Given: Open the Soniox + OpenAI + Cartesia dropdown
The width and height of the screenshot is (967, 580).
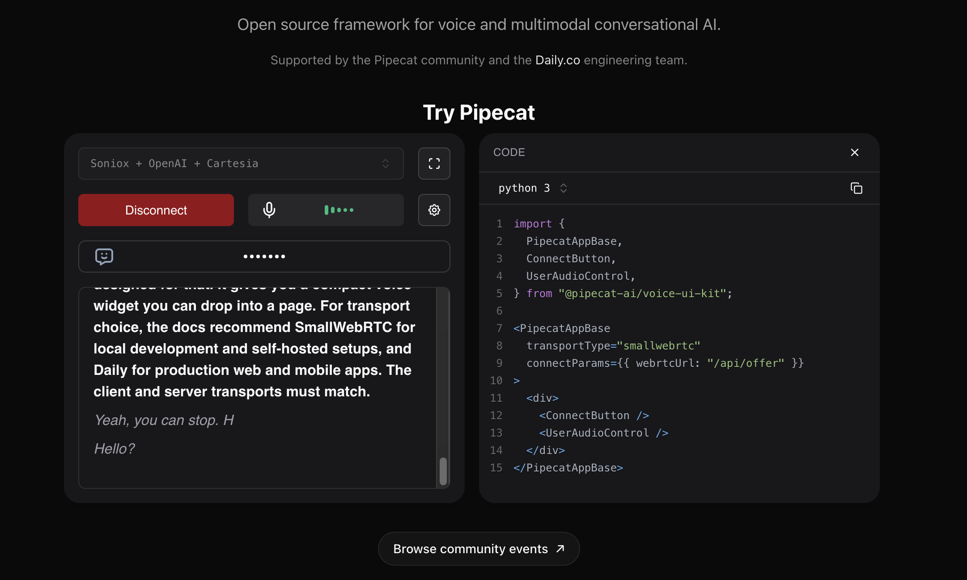Looking at the screenshot, I should point(241,164).
